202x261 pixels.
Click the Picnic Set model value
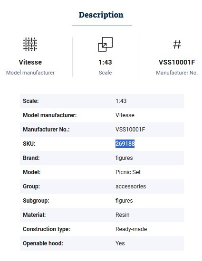click(x=128, y=172)
